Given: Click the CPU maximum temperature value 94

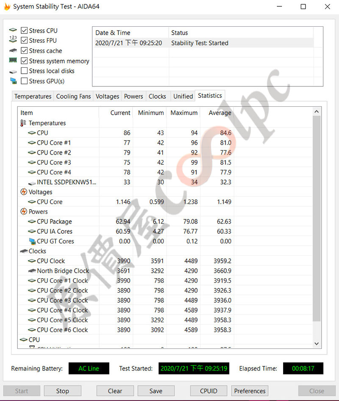Looking at the screenshot, I should [x=194, y=133].
